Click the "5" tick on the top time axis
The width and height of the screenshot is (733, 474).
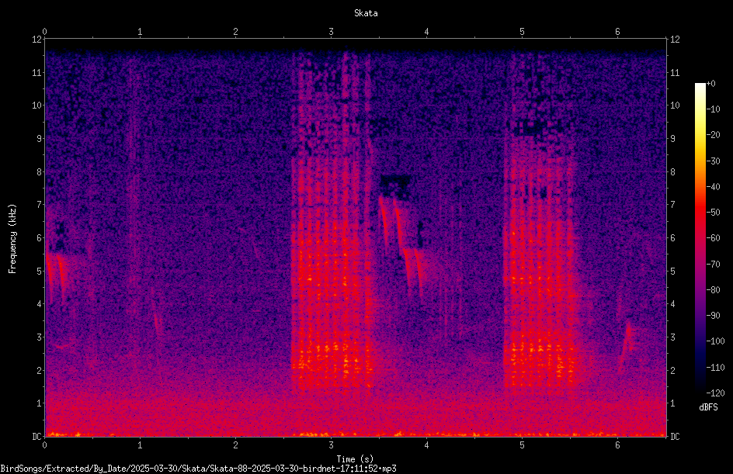[x=522, y=32]
